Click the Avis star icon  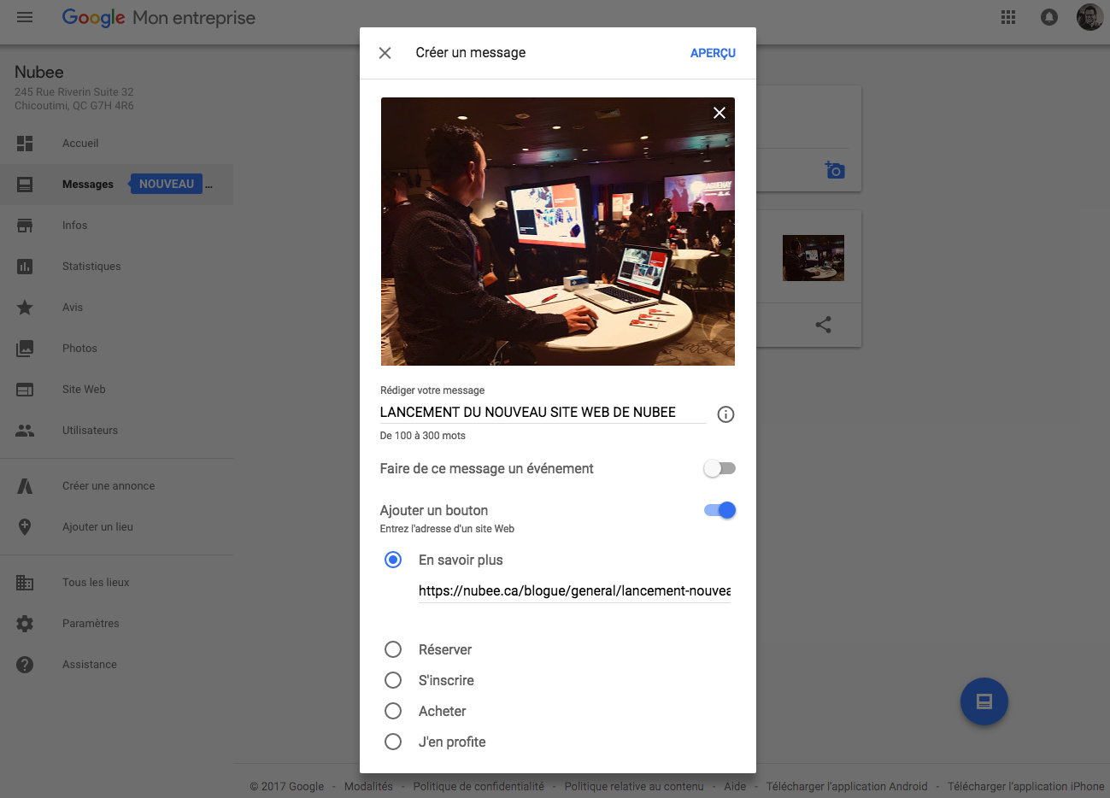point(25,308)
